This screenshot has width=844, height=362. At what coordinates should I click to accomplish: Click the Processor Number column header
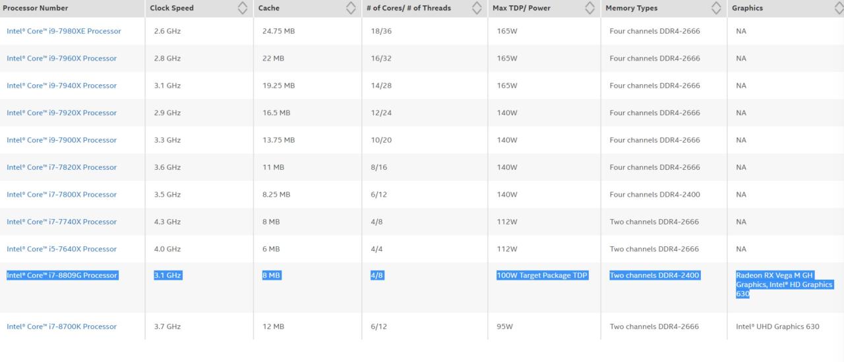click(x=36, y=9)
